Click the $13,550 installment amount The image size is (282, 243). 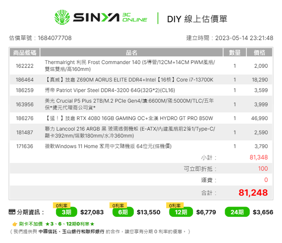point(148,212)
